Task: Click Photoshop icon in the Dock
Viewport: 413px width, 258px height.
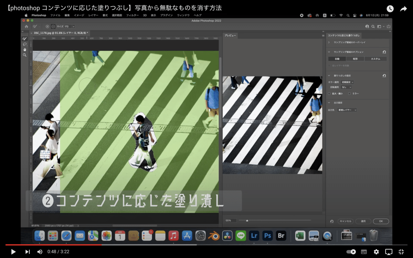Action: click(267, 236)
